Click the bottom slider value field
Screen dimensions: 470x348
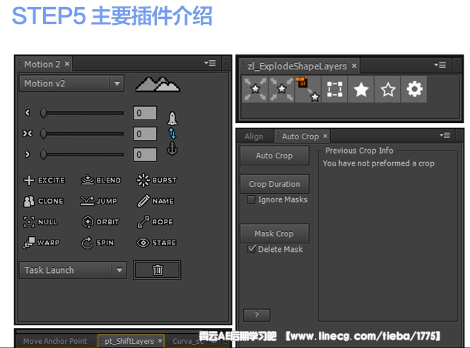[x=145, y=154]
